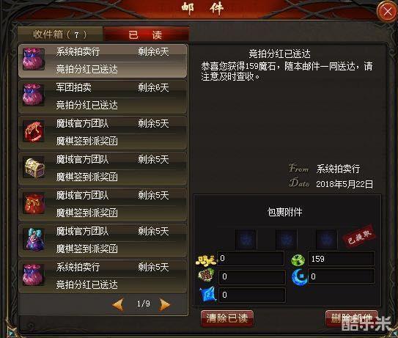This screenshot has width=398, height=338.
Task: Go to previous mail page arrow
Action: (118, 304)
